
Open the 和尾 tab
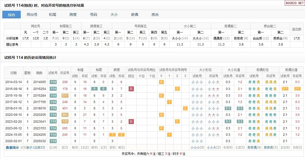pos(53,15)
